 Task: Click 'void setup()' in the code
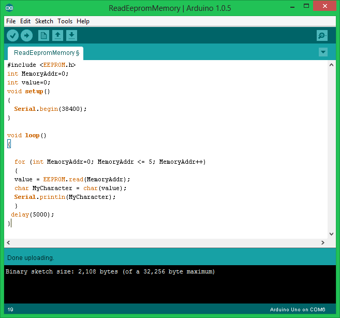point(28,91)
